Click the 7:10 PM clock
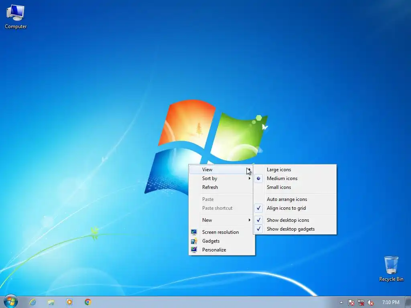The image size is (411, 308). tap(391, 302)
